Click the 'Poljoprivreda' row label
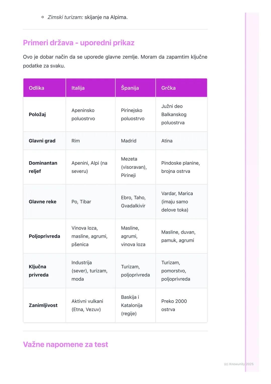The height and width of the screenshot is (384, 271). pyautogui.click(x=44, y=236)
